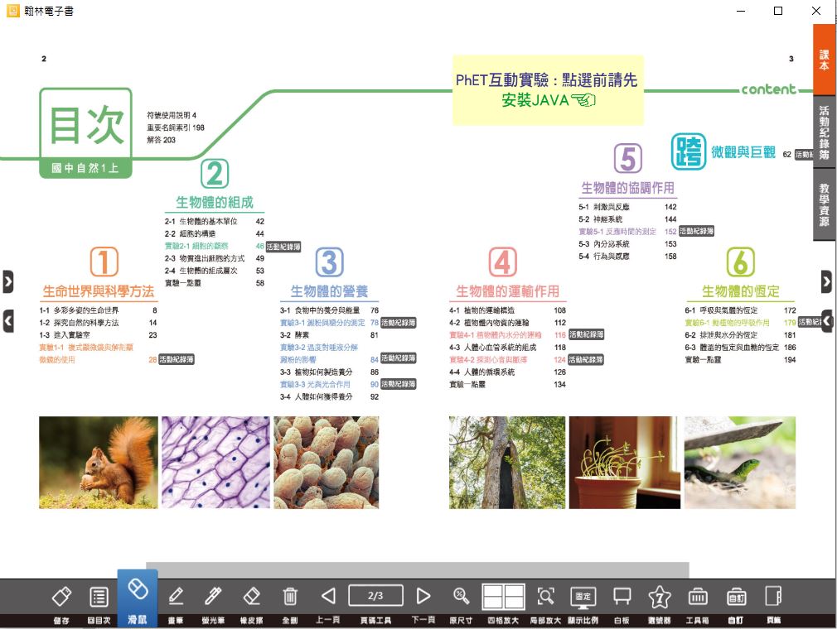Open 活動紀錄簿 badge beside 實驗3-1
Viewport: 837px width, 629px height.
click(399, 323)
